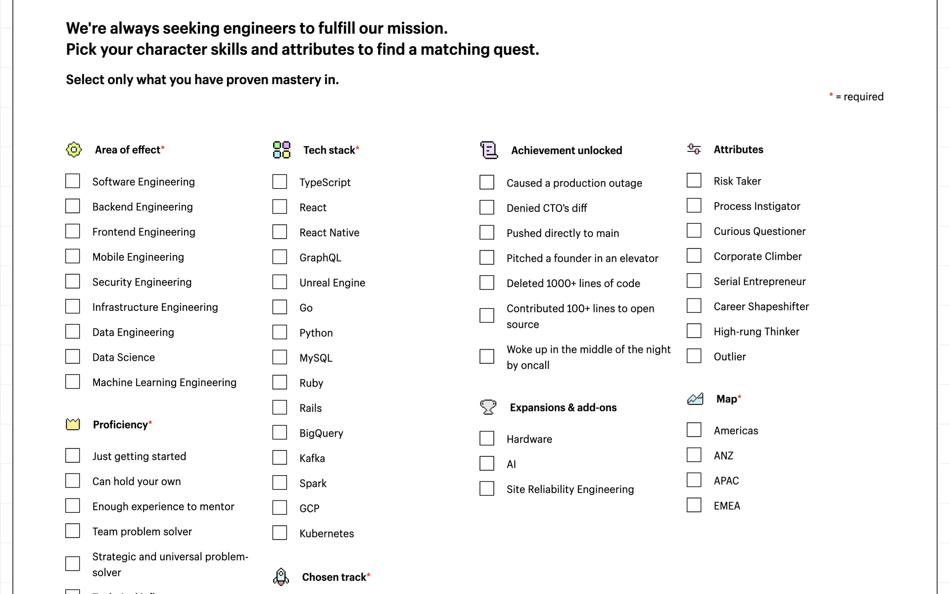Viewport: 950px width, 594px height.
Task: Tick the EMEA region checkbox
Action: click(694, 505)
